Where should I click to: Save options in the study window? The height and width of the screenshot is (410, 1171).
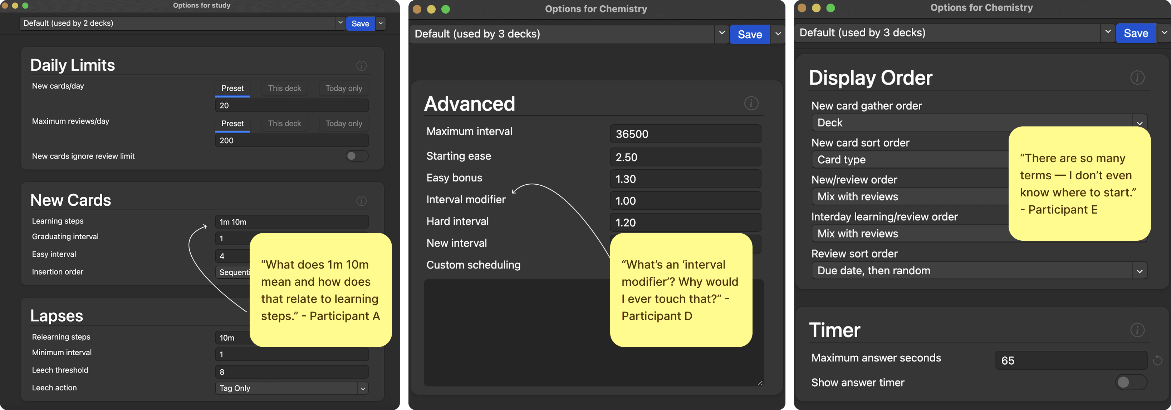360,24
